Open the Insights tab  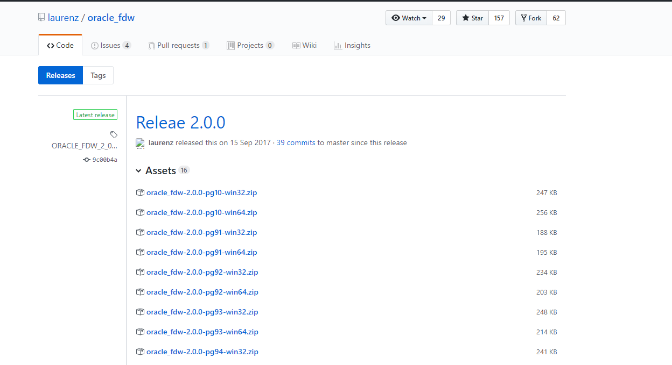[x=352, y=45]
